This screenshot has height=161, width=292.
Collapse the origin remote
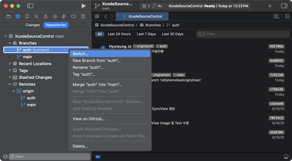point(14,91)
